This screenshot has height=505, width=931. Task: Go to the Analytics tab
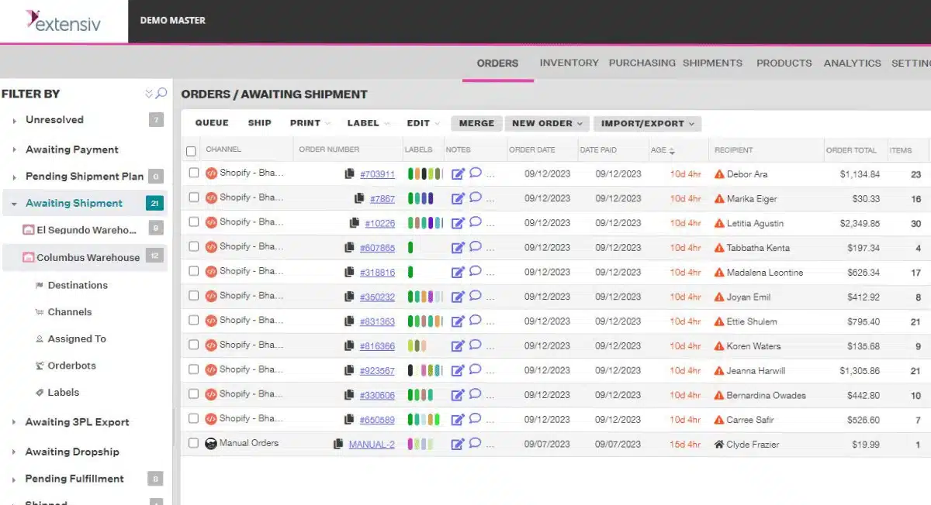pos(852,63)
